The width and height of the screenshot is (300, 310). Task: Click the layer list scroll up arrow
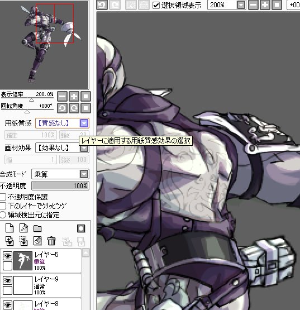coord(85,253)
